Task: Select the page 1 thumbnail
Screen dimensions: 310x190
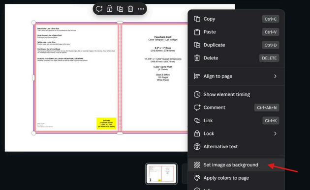Action: coord(161,174)
